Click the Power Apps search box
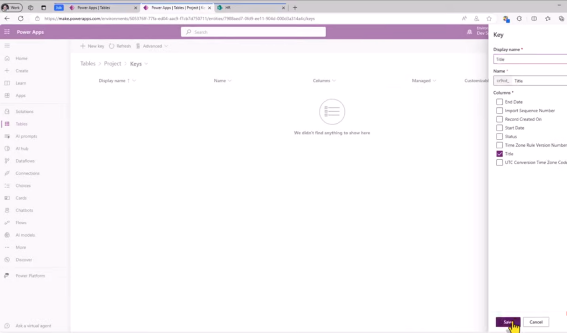Screen dimensions: 567x333 (x=253, y=32)
